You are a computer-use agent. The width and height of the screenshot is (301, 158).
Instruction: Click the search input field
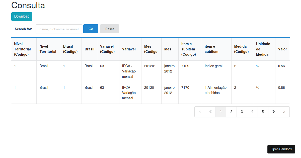(59, 29)
